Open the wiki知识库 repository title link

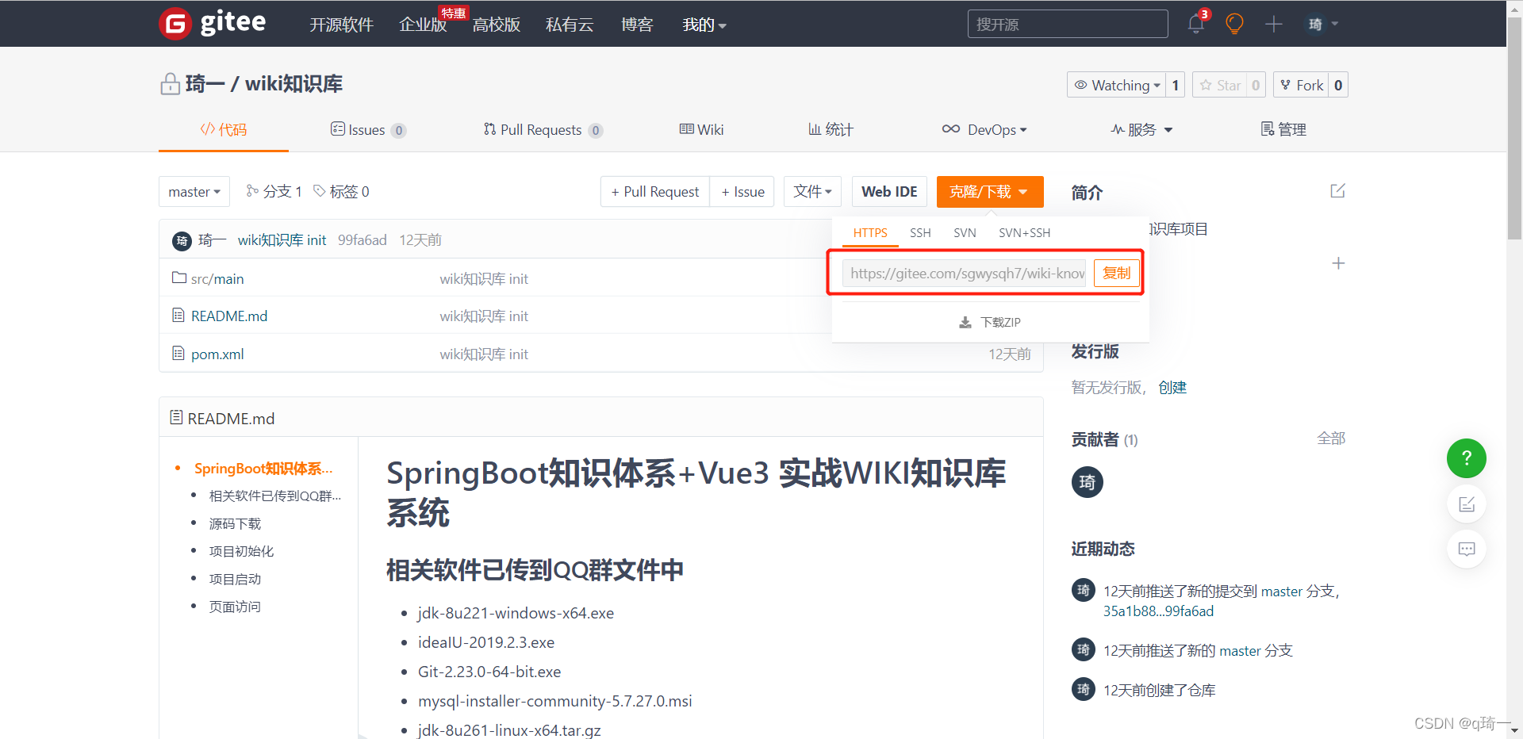coord(293,83)
